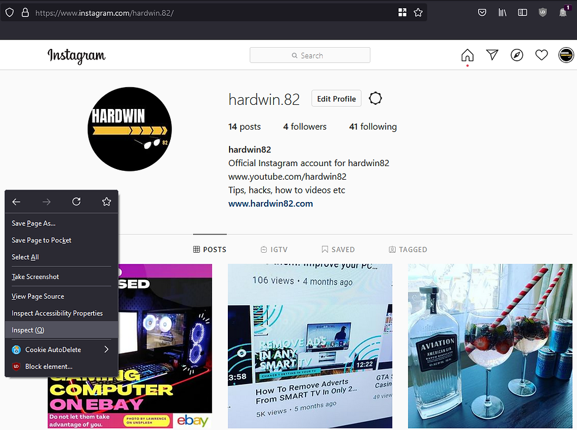Open the 4 followers list
The image size is (577, 430).
305,127
